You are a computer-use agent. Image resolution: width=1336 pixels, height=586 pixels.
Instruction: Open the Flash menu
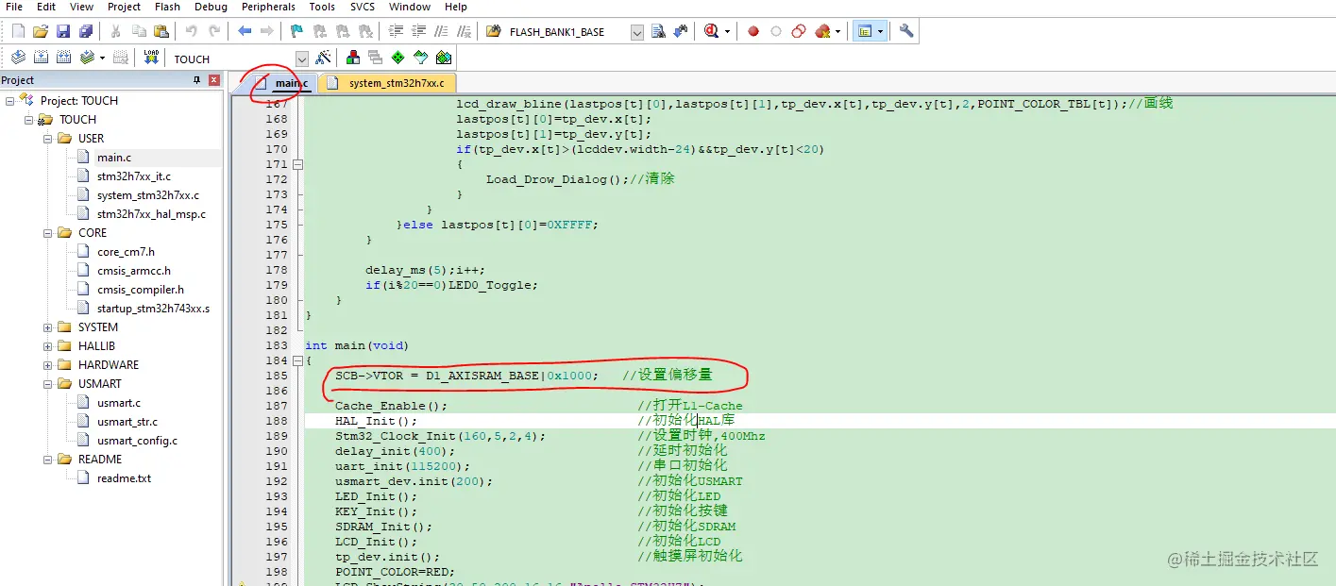167,7
